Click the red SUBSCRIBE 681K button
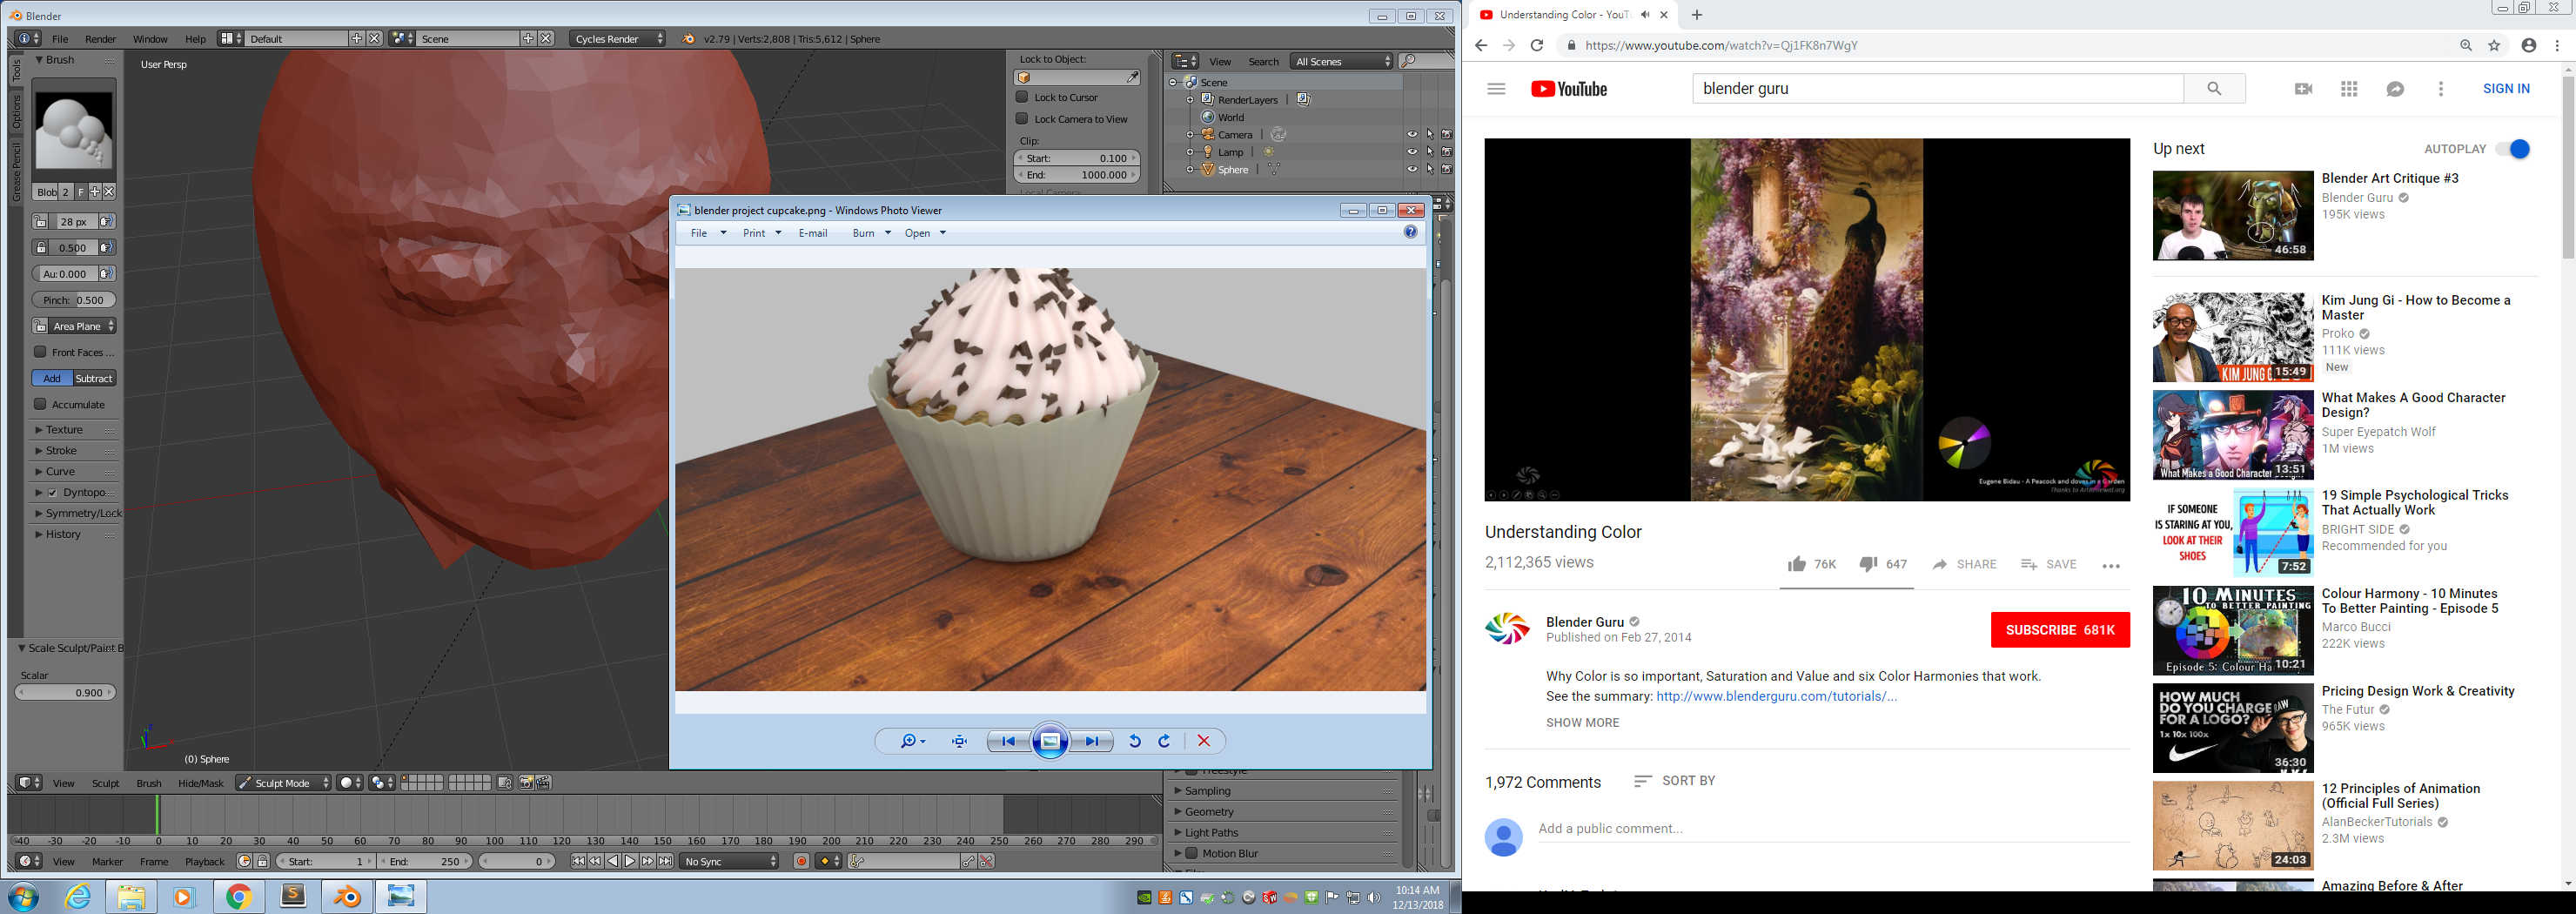The height and width of the screenshot is (914, 2576). 2059,630
